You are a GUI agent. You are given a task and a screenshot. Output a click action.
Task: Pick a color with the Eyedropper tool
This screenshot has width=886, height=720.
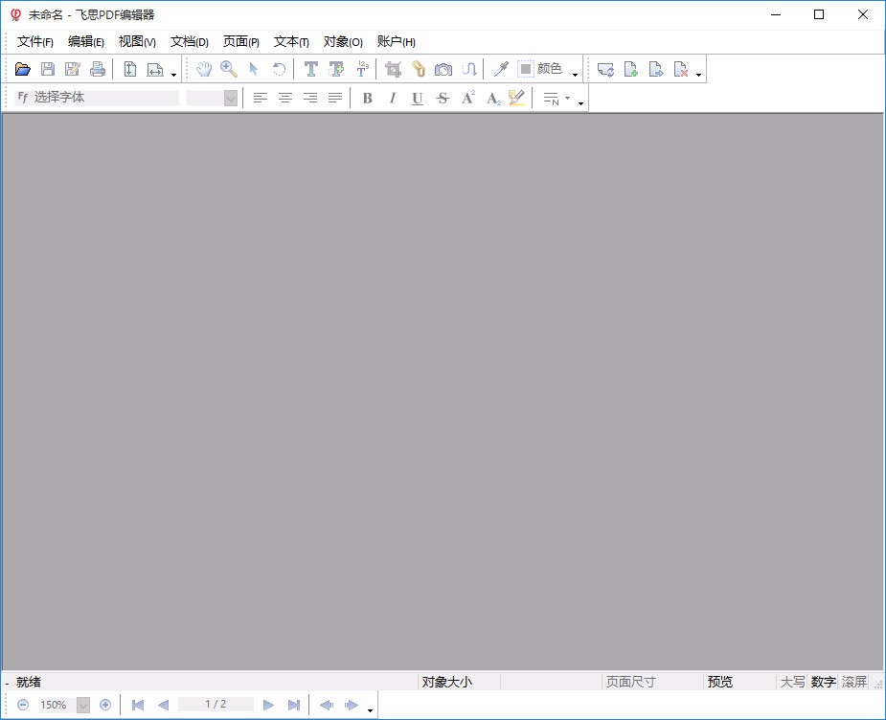tap(500, 68)
